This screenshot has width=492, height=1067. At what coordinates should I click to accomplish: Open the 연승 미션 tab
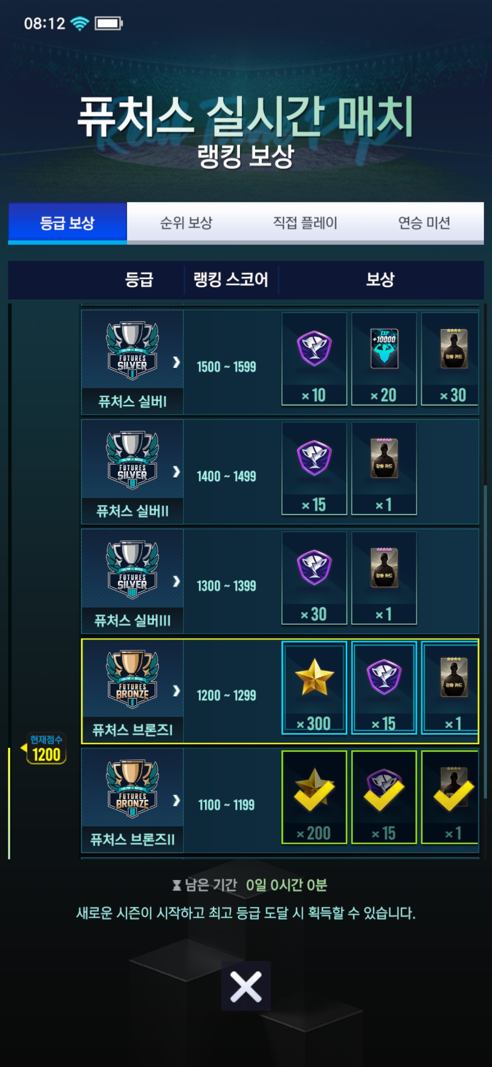(x=424, y=223)
